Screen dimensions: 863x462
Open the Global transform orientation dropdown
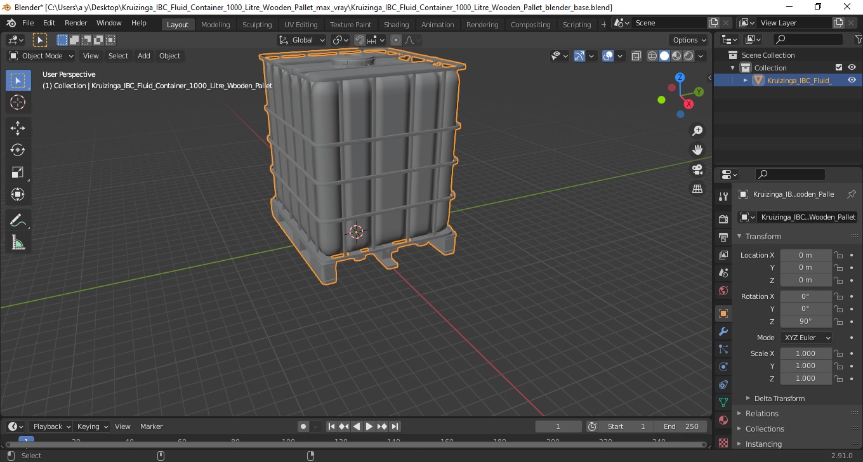302,40
